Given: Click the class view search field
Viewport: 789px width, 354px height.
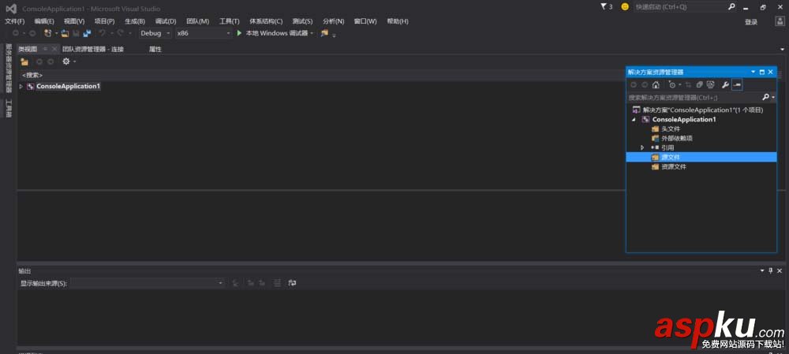Looking at the screenshot, I should [x=322, y=75].
